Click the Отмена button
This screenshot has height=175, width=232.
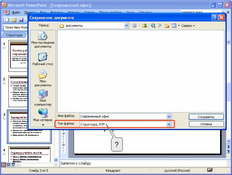click(x=206, y=124)
